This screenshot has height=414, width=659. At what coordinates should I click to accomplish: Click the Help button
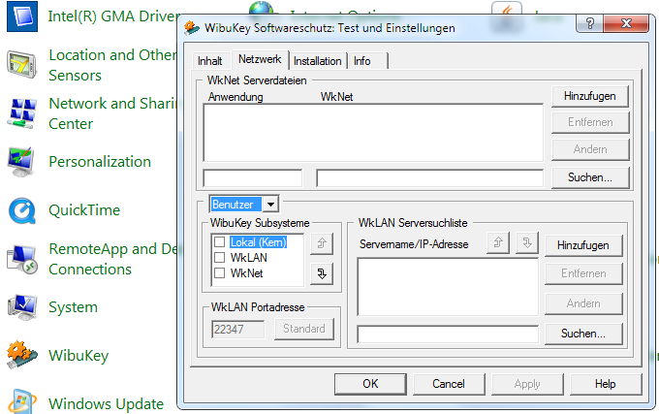point(605,384)
